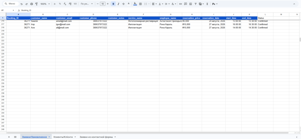The image size is (301, 139).
Task: Select the Booking_ID header cell
Action: (19, 18)
